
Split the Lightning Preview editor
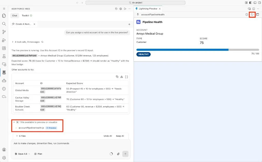tap(254, 9)
